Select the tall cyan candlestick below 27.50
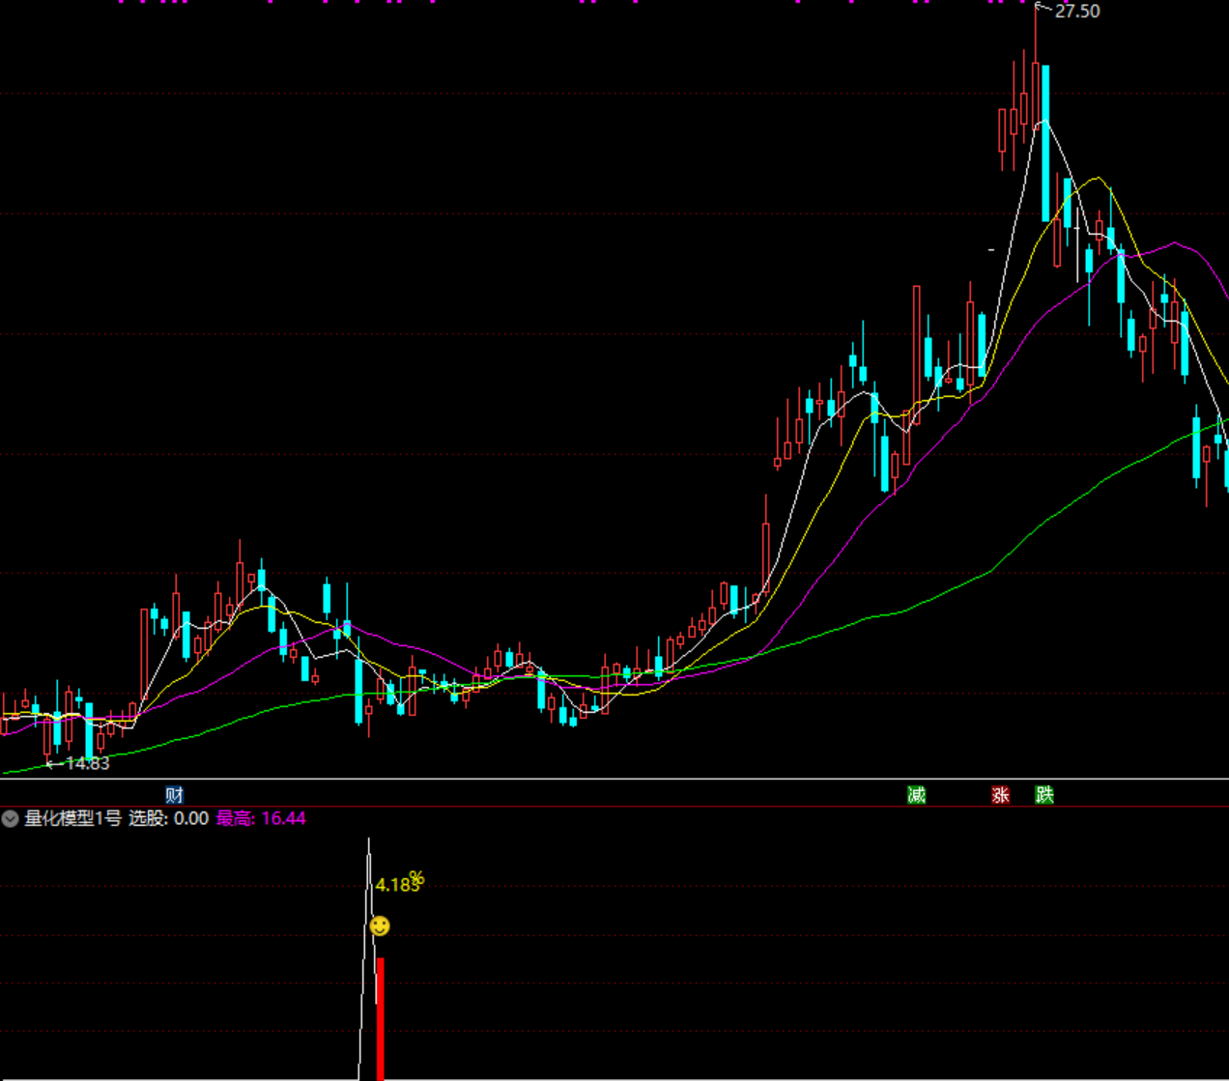Image resolution: width=1229 pixels, height=1081 pixels. (x=1045, y=143)
